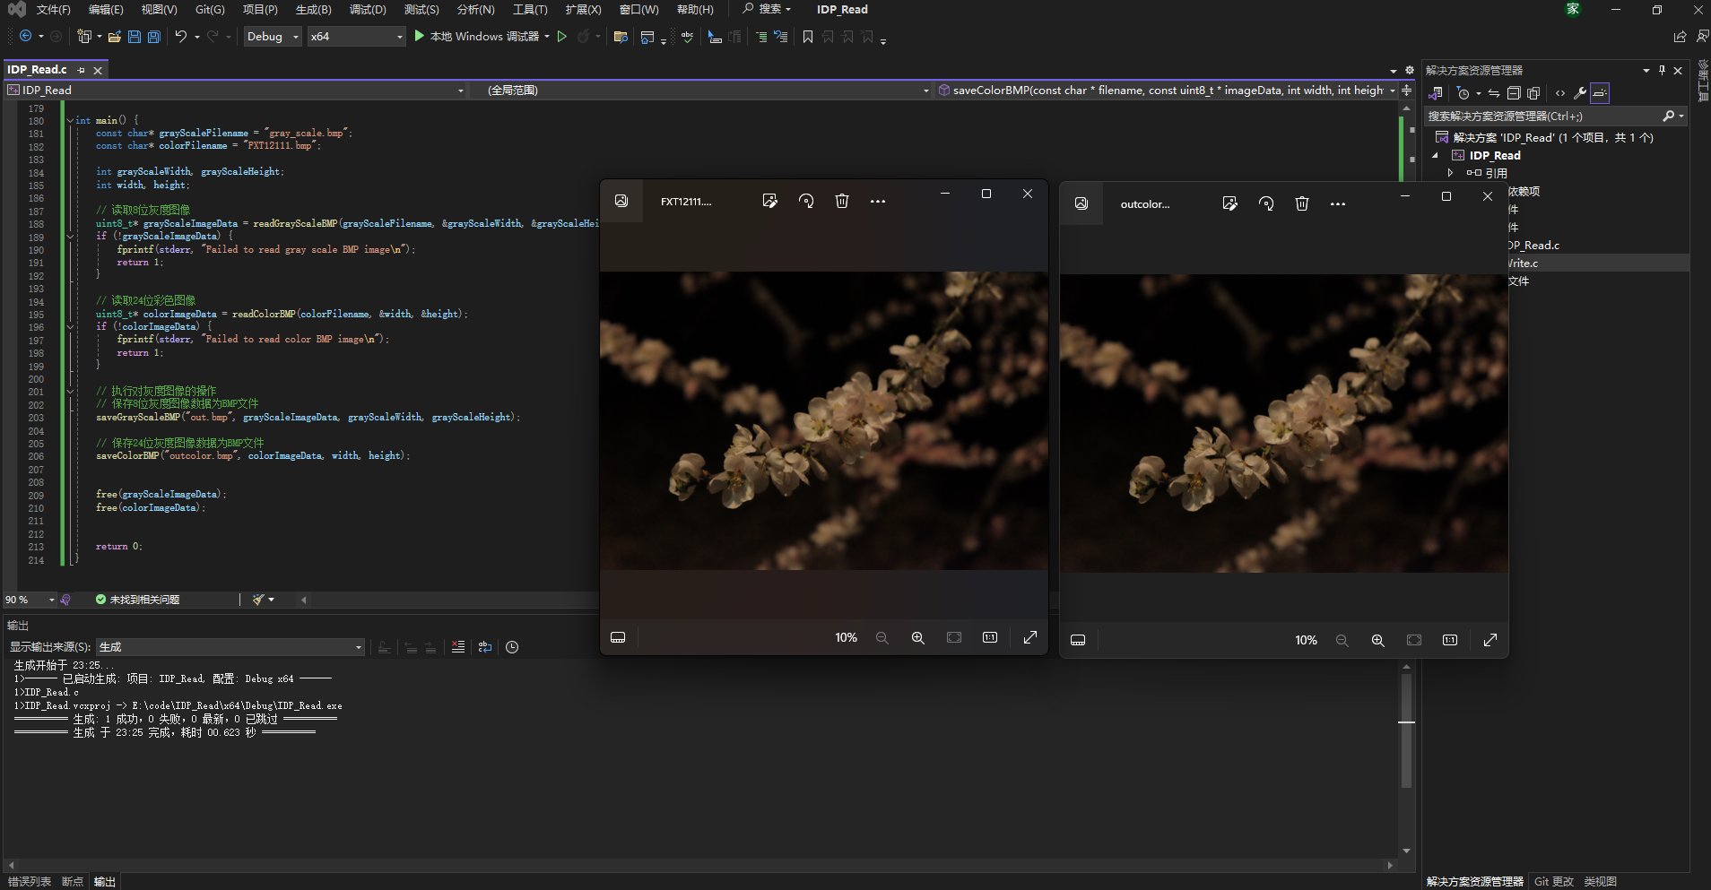Click 本地 Windows 调试器 start button
The width and height of the screenshot is (1711, 890).
click(x=476, y=37)
